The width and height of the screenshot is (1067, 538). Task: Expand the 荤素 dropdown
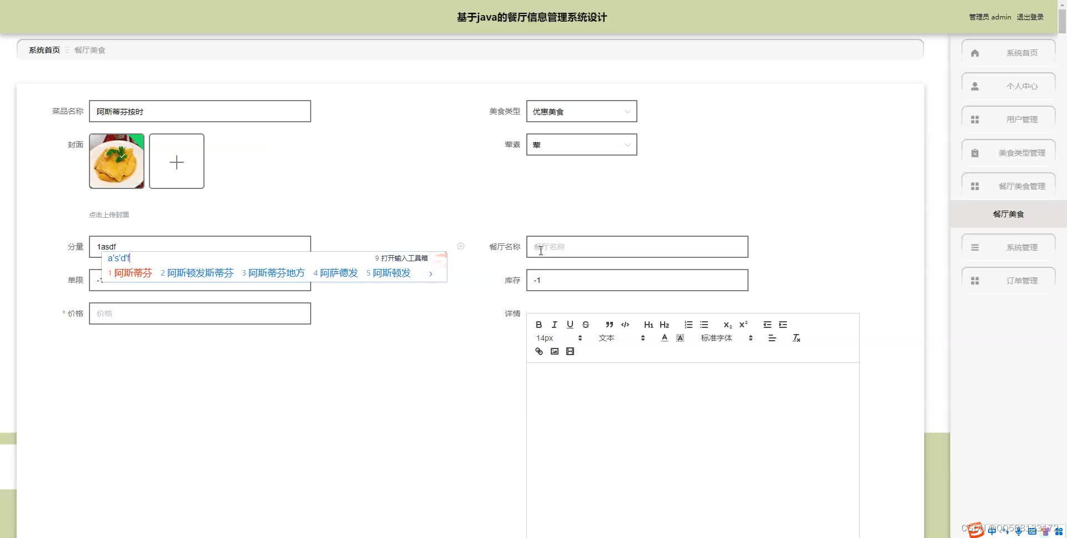coord(581,145)
